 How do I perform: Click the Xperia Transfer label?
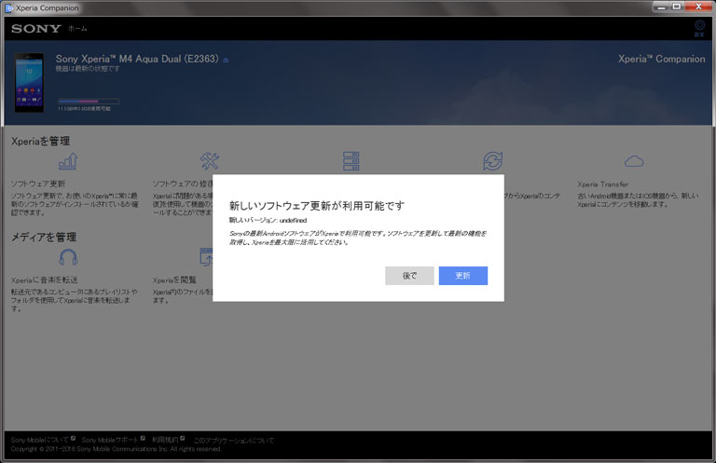[603, 184]
